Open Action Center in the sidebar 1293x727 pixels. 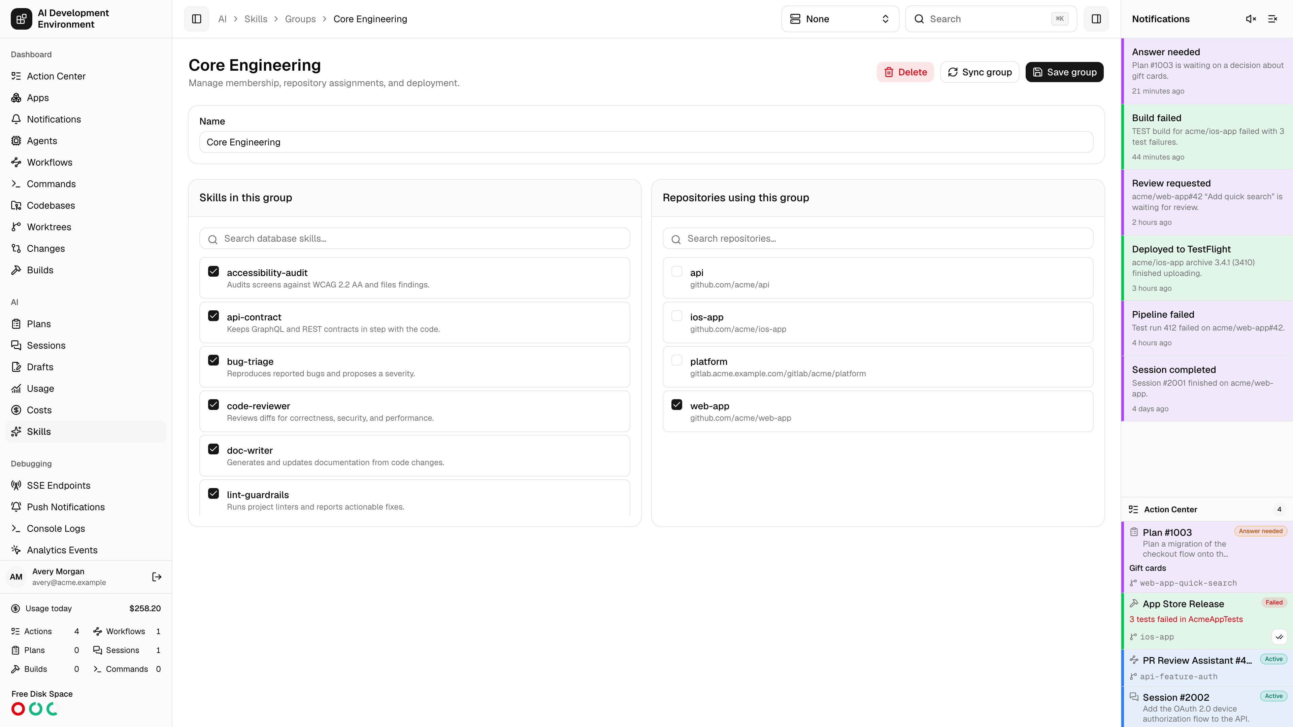point(86,76)
